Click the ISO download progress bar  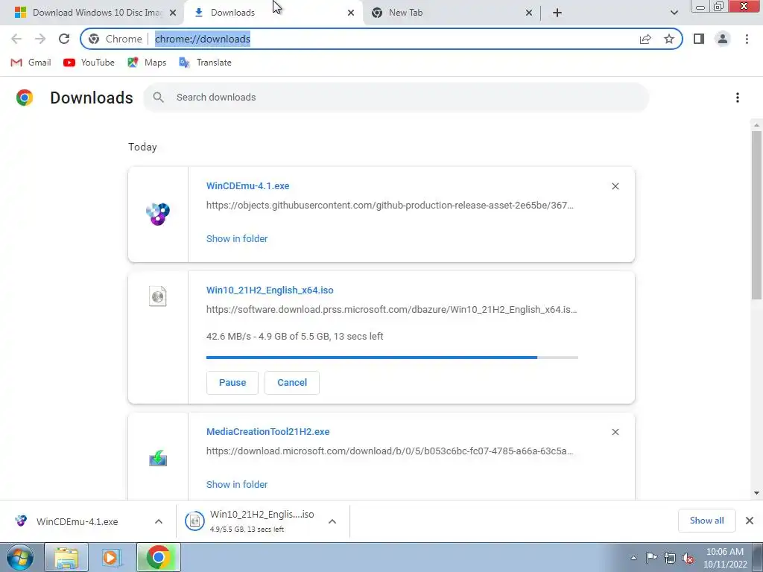(392, 357)
